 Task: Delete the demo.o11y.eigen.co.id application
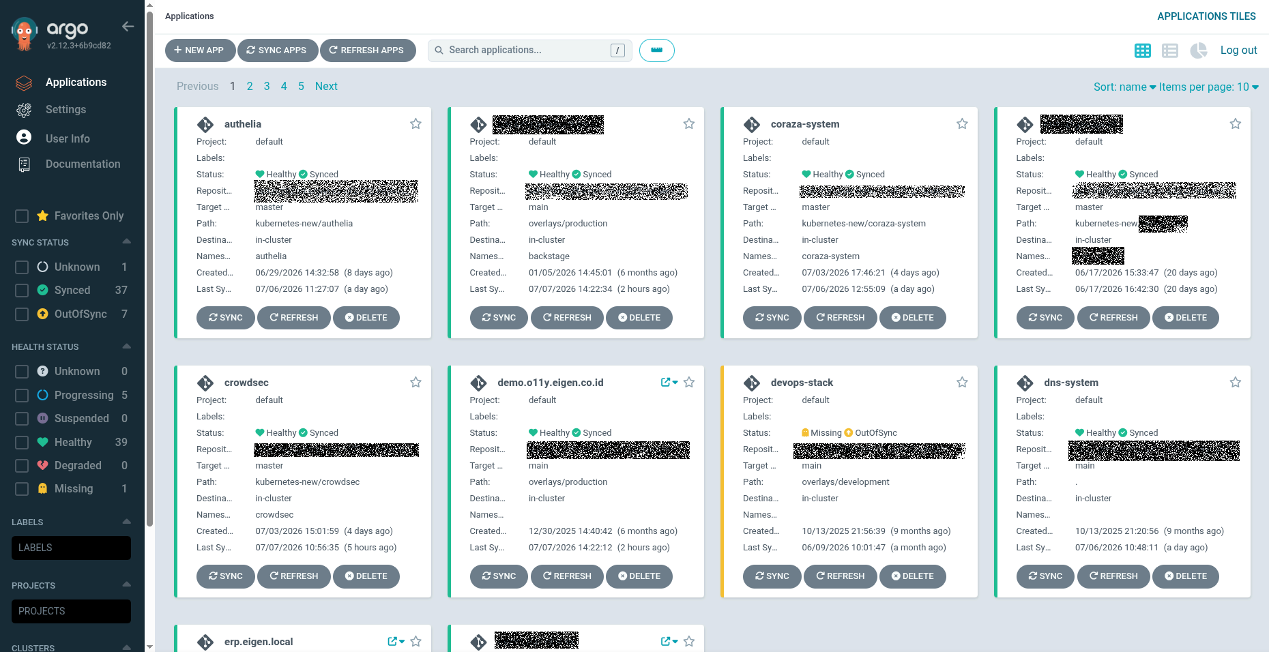tap(639, 576)
